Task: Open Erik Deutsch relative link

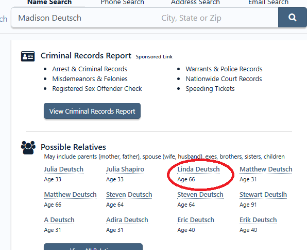Action: coord(258,220)
